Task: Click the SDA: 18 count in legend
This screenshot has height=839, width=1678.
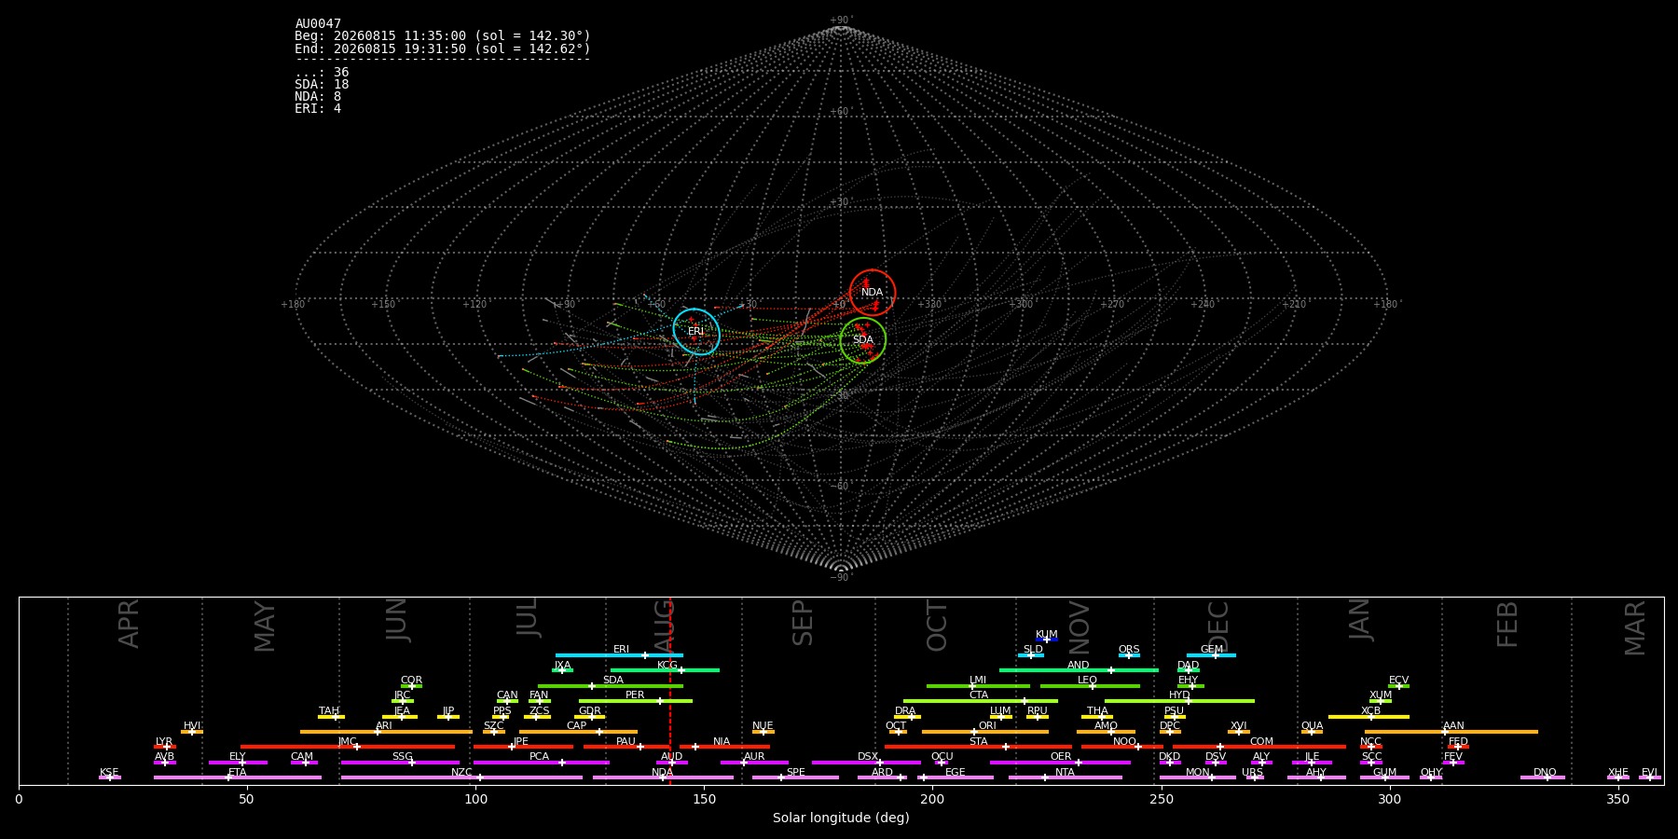Action: [322, 85]
